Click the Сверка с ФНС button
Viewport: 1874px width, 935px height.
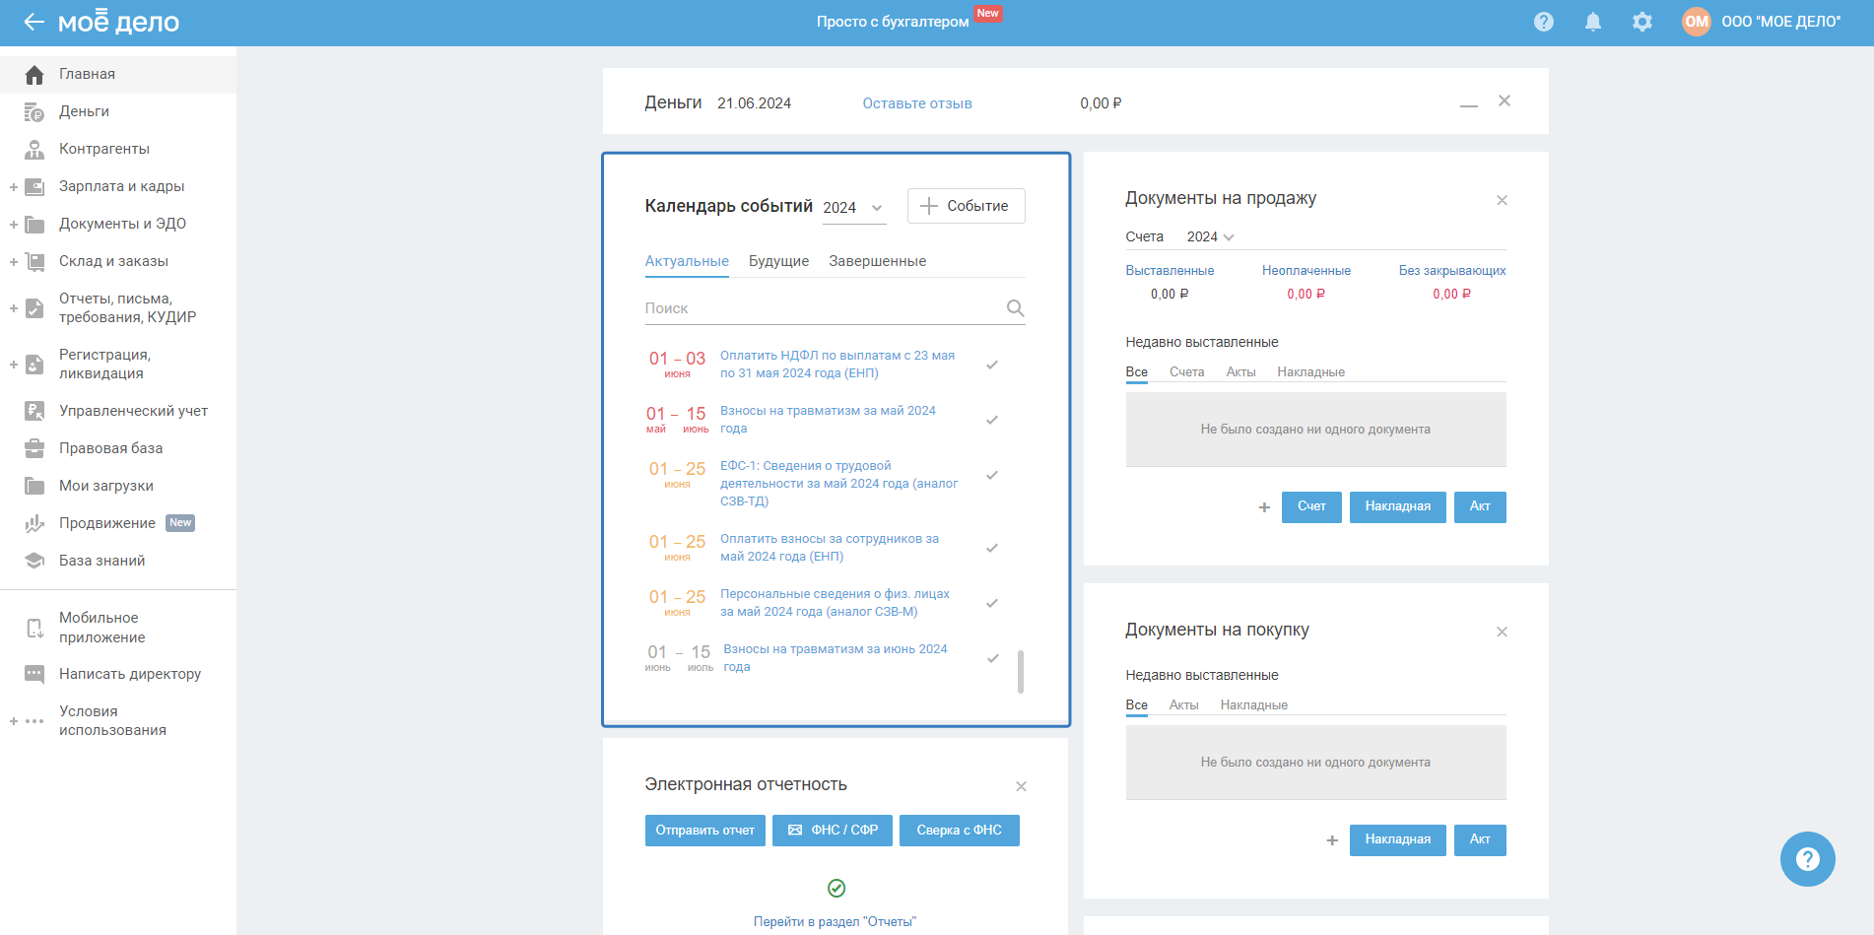point(959,831)
